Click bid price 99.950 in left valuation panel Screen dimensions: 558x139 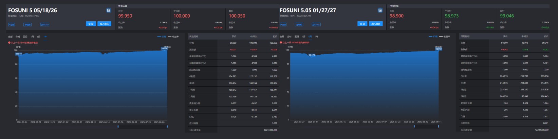pos(125,16)
